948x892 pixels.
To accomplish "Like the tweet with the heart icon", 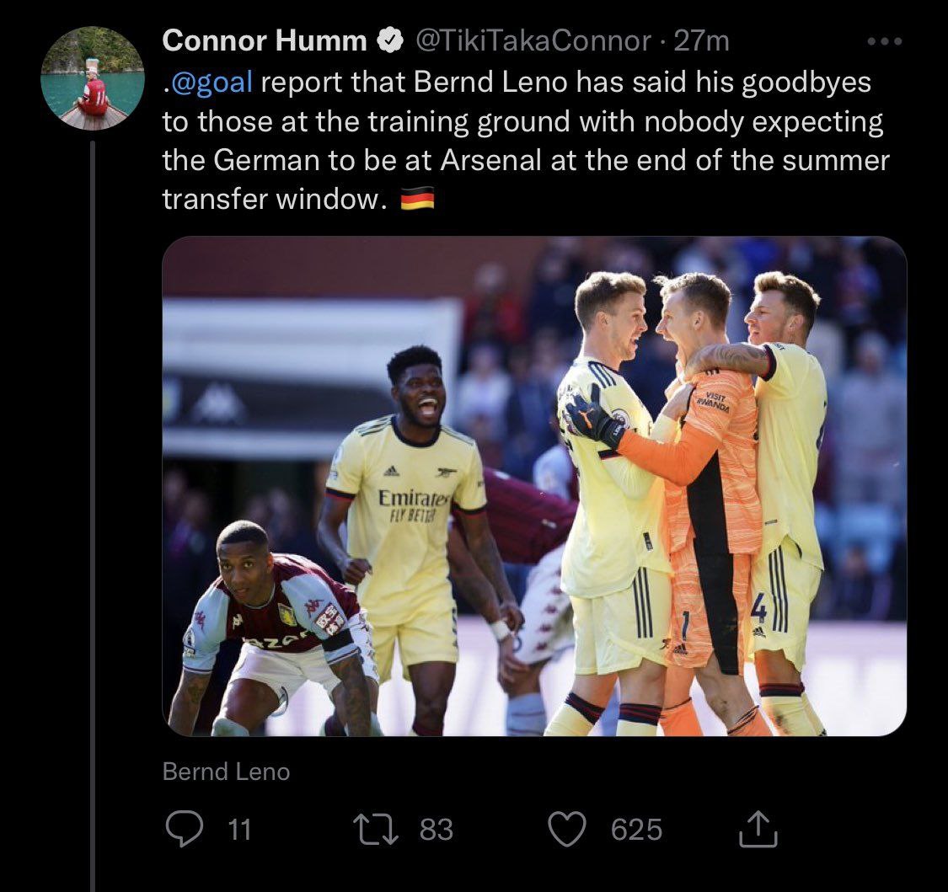I will (x=568, y=830).
